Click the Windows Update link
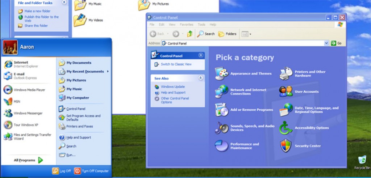The height and width of the screenshot is (178, 371). [173, 87]
